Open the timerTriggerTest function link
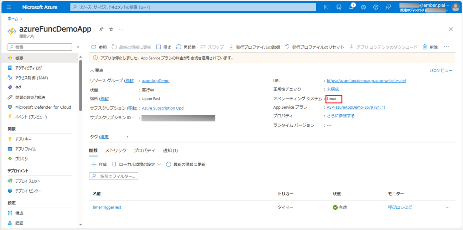463x230 pixels. tap(107, 207)
